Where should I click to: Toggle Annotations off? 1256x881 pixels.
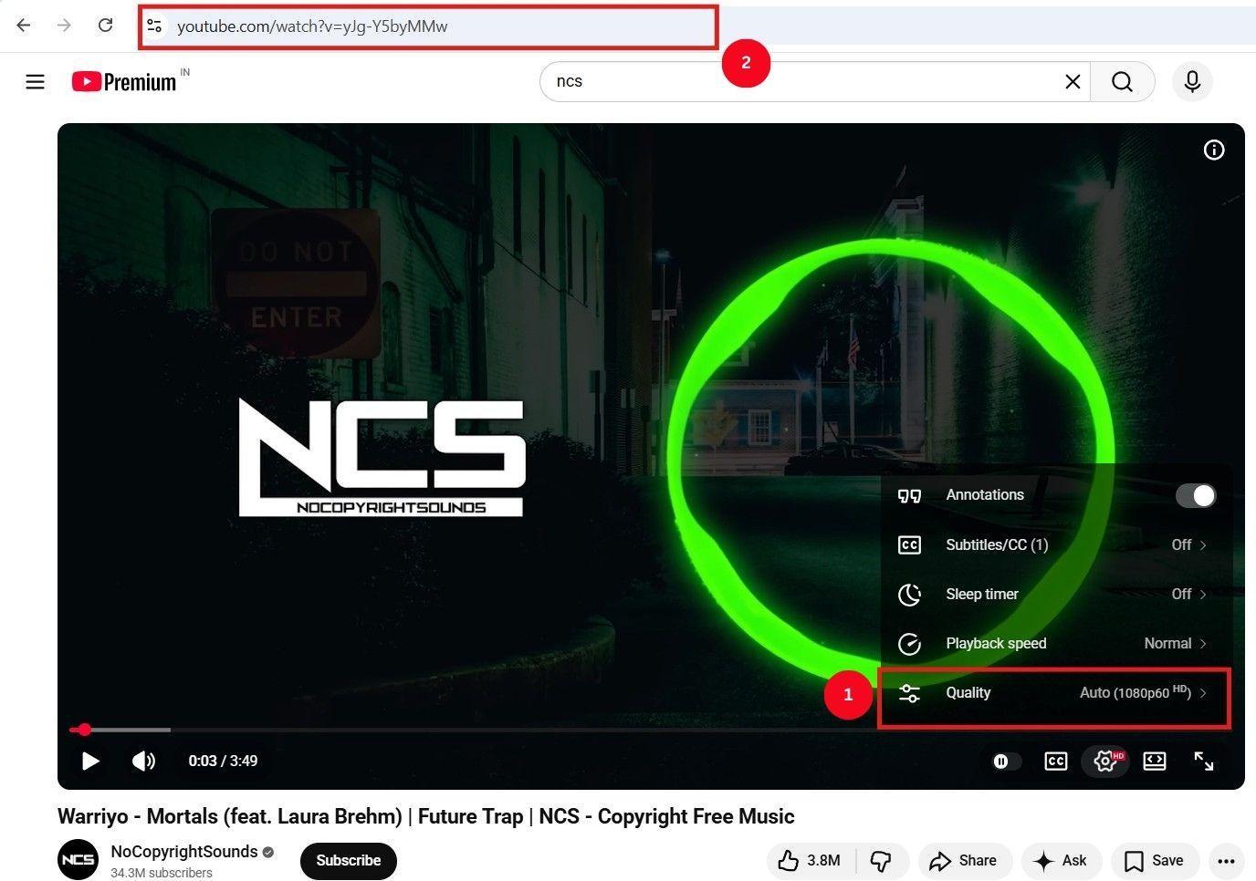point(1196,495)
